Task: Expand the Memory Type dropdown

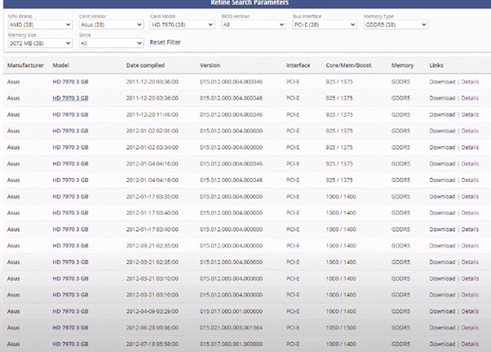Action: click(396, 25)
